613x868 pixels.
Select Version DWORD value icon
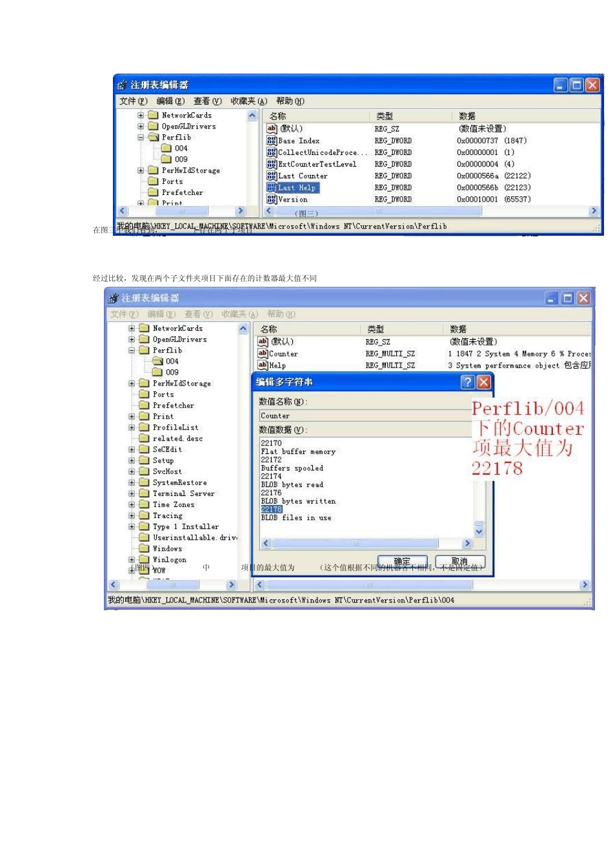click(x=272, y=199)
